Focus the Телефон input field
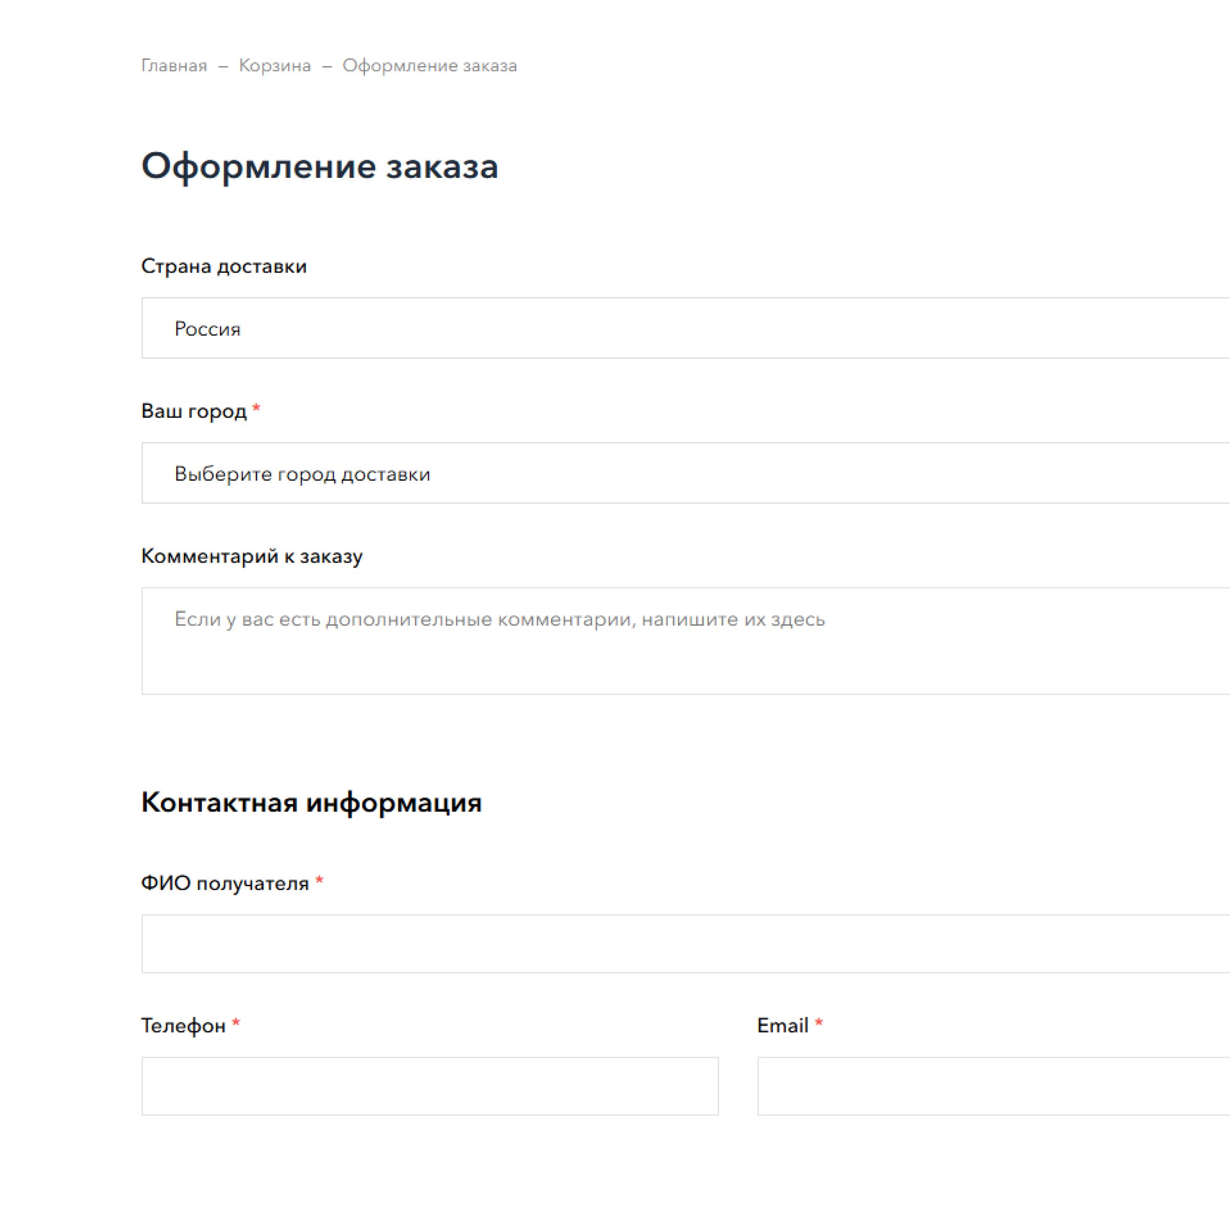1230x1230 pixels. pos(430,1086)
